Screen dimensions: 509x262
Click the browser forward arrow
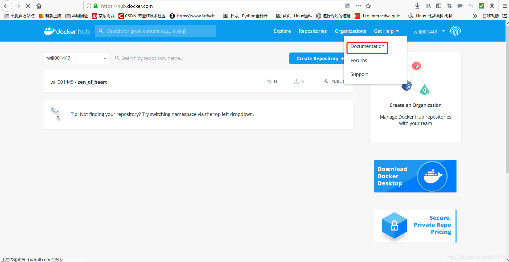pos(18,6)
